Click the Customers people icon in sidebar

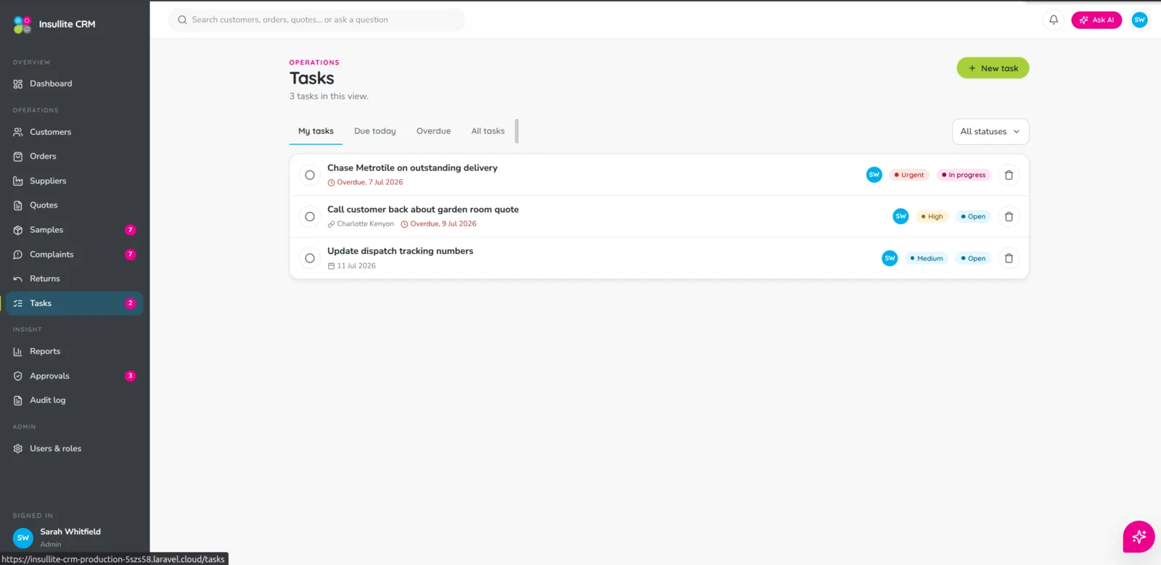coord(18,132)
